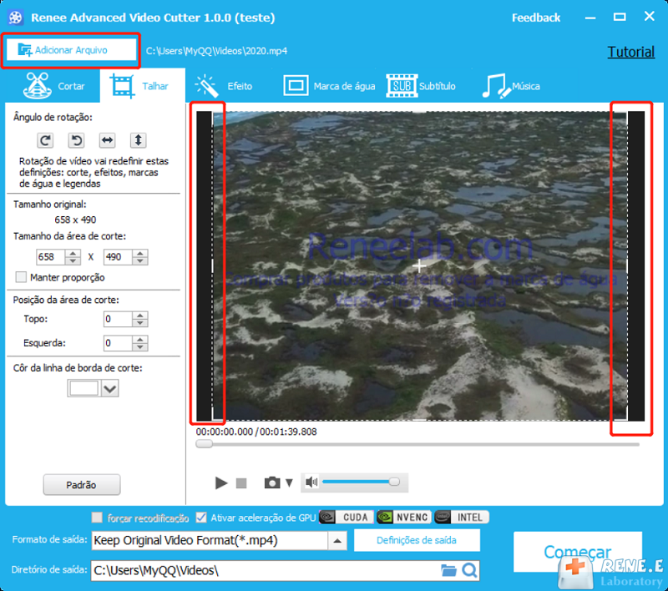Decrease Topo position value
This screenshot has height=591, width=668.
pos(140,323)
